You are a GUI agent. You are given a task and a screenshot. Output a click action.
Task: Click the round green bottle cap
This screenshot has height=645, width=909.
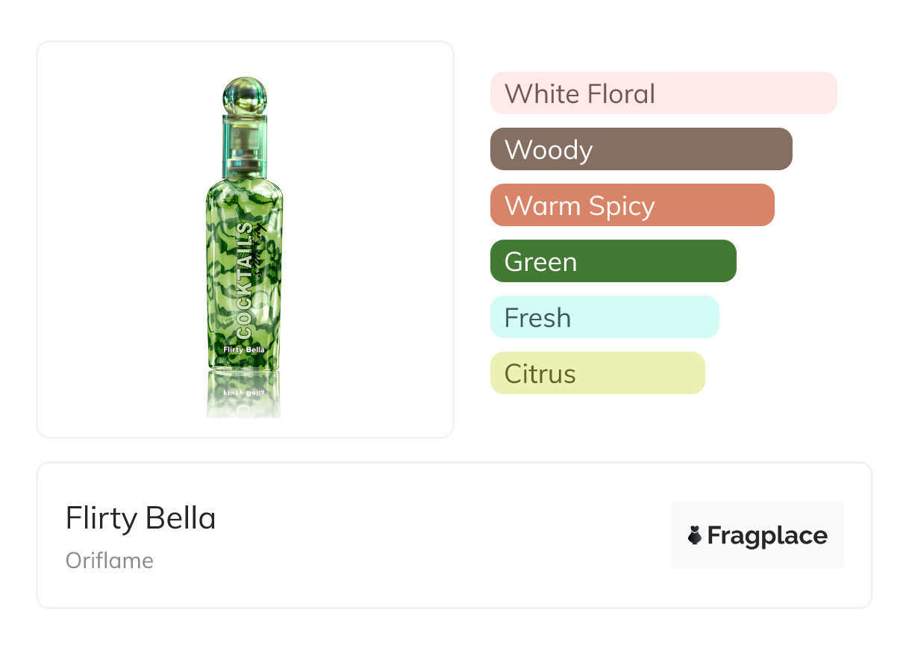tap(245, 95)
